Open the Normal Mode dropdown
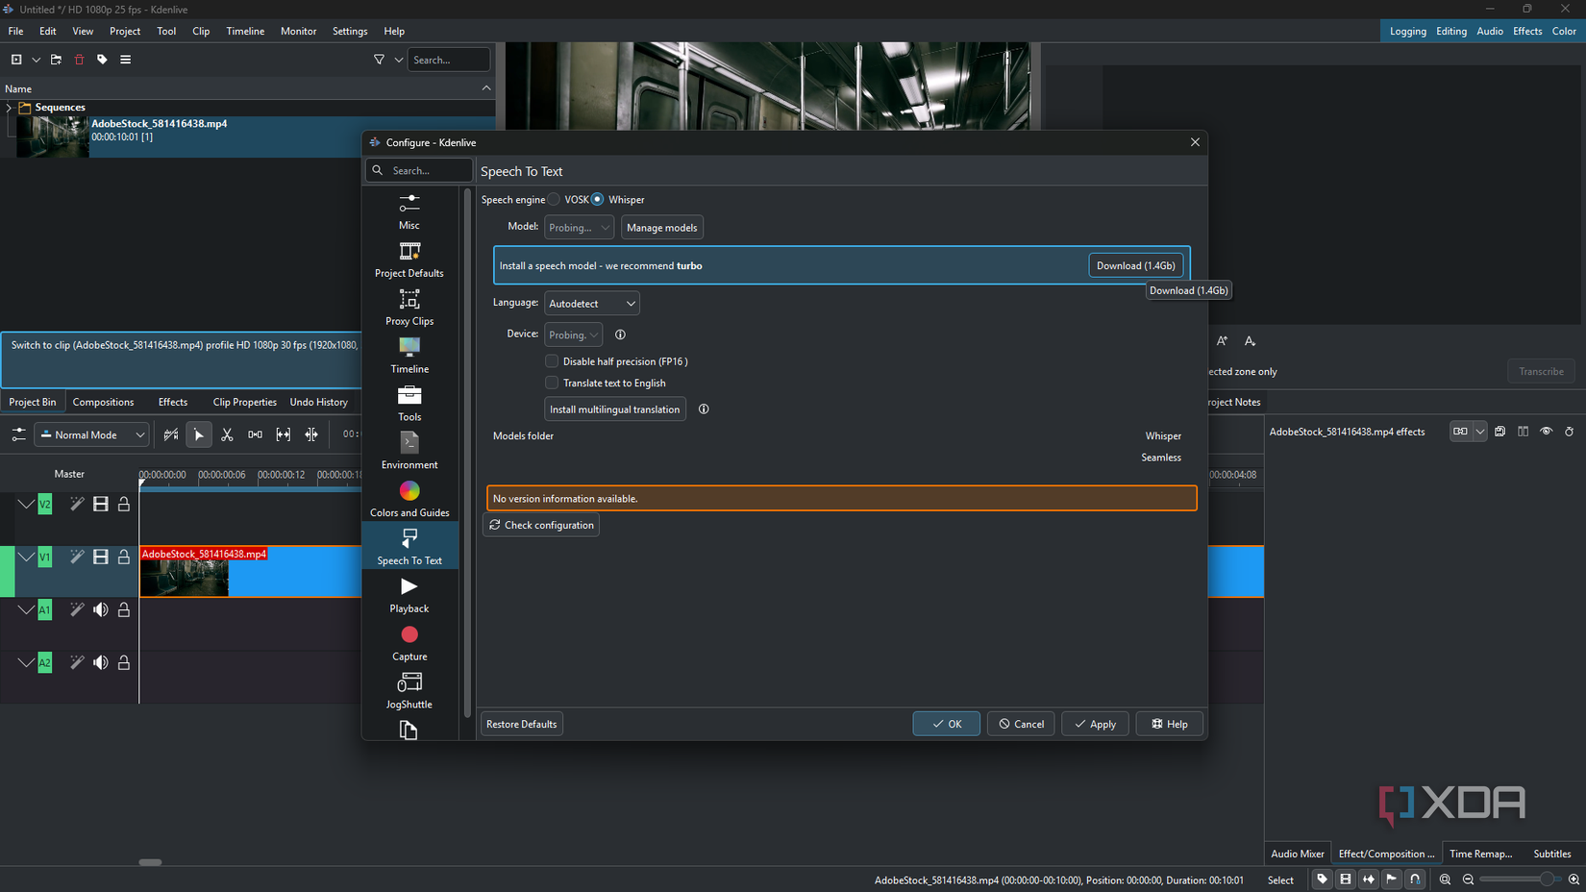The height and width of the screenshot is (892, 1586). tap(92, 434)
